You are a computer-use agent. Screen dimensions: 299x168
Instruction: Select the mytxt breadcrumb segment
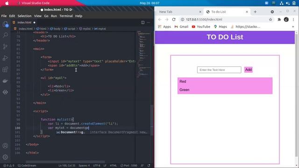pyautogui.click(x=100, y=29)
